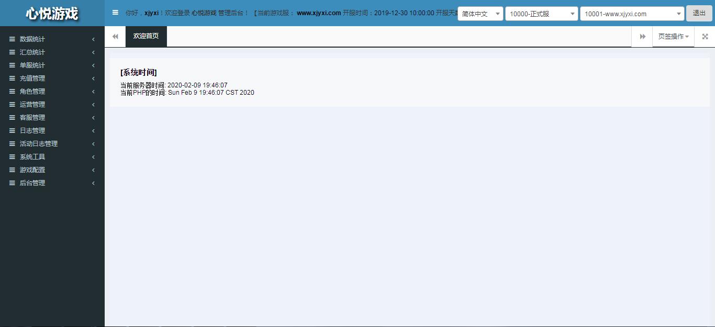Open the 活动日志管理 sidebar menu
The height and width of the screenshot is (327, 715).
(39, 144)
